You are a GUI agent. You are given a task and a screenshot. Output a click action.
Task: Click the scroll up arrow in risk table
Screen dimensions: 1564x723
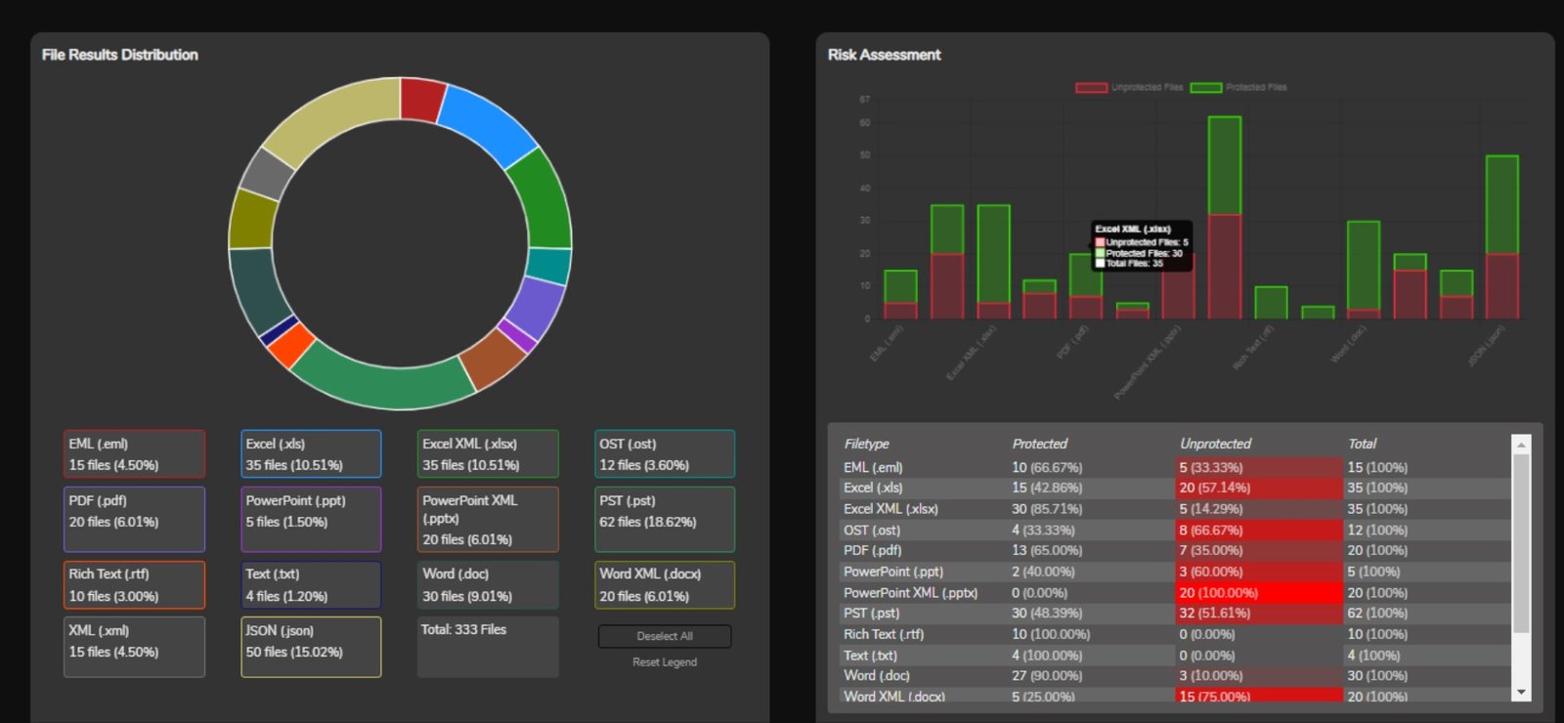tap(1521, 444)
